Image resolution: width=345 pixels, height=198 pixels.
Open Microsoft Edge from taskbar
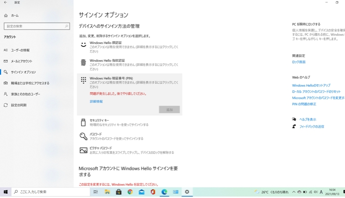coord(164,192)
